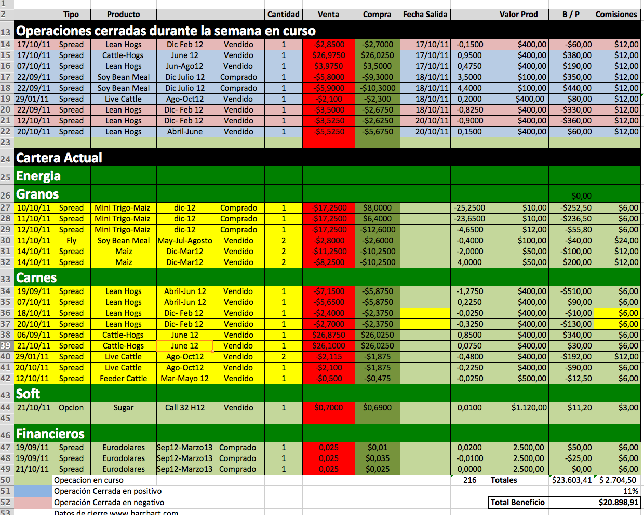Select the Fecha Salida column heading

pos(425,15)
